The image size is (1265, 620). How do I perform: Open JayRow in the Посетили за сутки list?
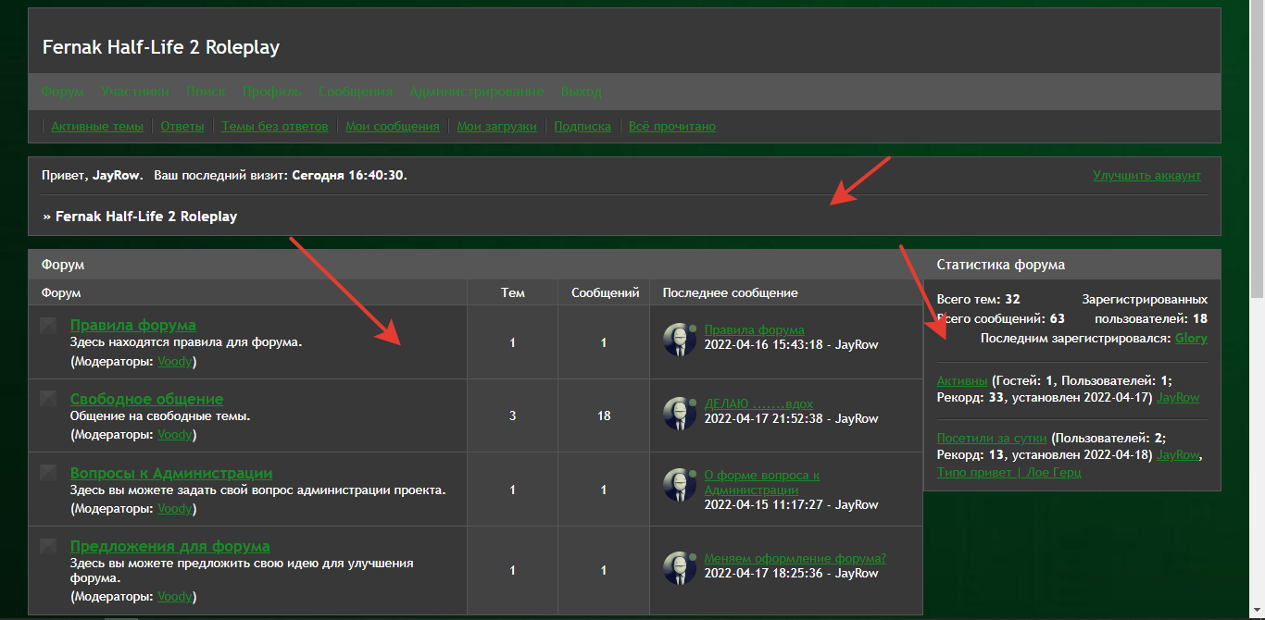1179,454
